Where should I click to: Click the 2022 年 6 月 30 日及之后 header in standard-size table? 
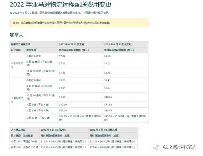118,44
